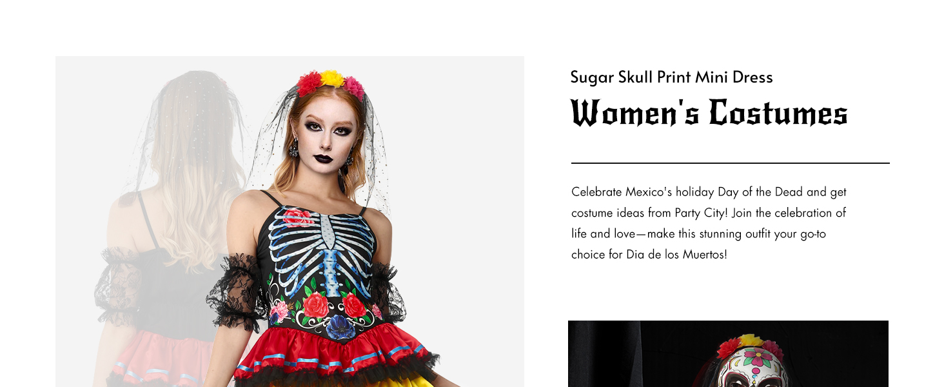Click the "Party City" text in the description
The image size is (944, 387).
(x=698, y=213)
